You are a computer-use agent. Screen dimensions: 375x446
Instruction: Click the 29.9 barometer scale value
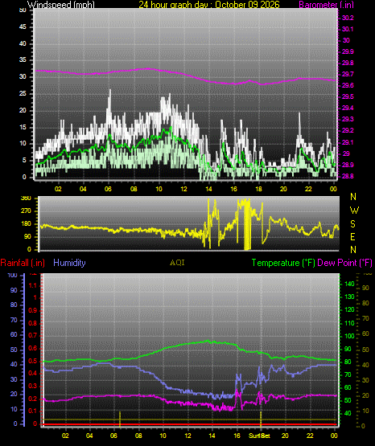[x=348, y=51]
